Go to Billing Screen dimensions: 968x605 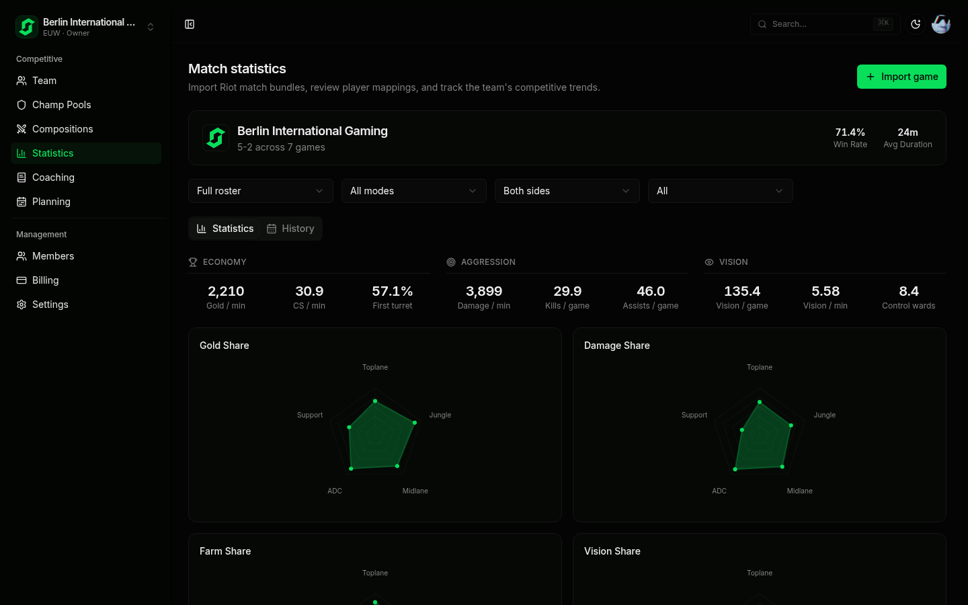(86, 280)
